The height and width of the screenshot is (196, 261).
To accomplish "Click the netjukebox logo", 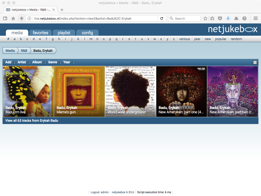I will coord(232,29).
